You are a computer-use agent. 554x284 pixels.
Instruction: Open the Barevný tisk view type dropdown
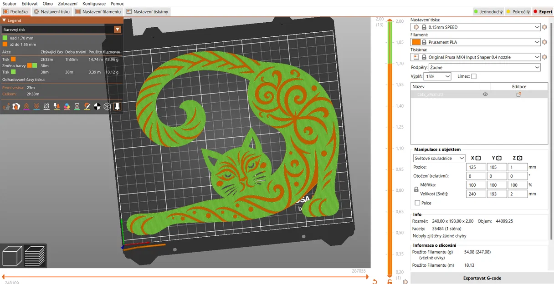(x=62, y=30)
